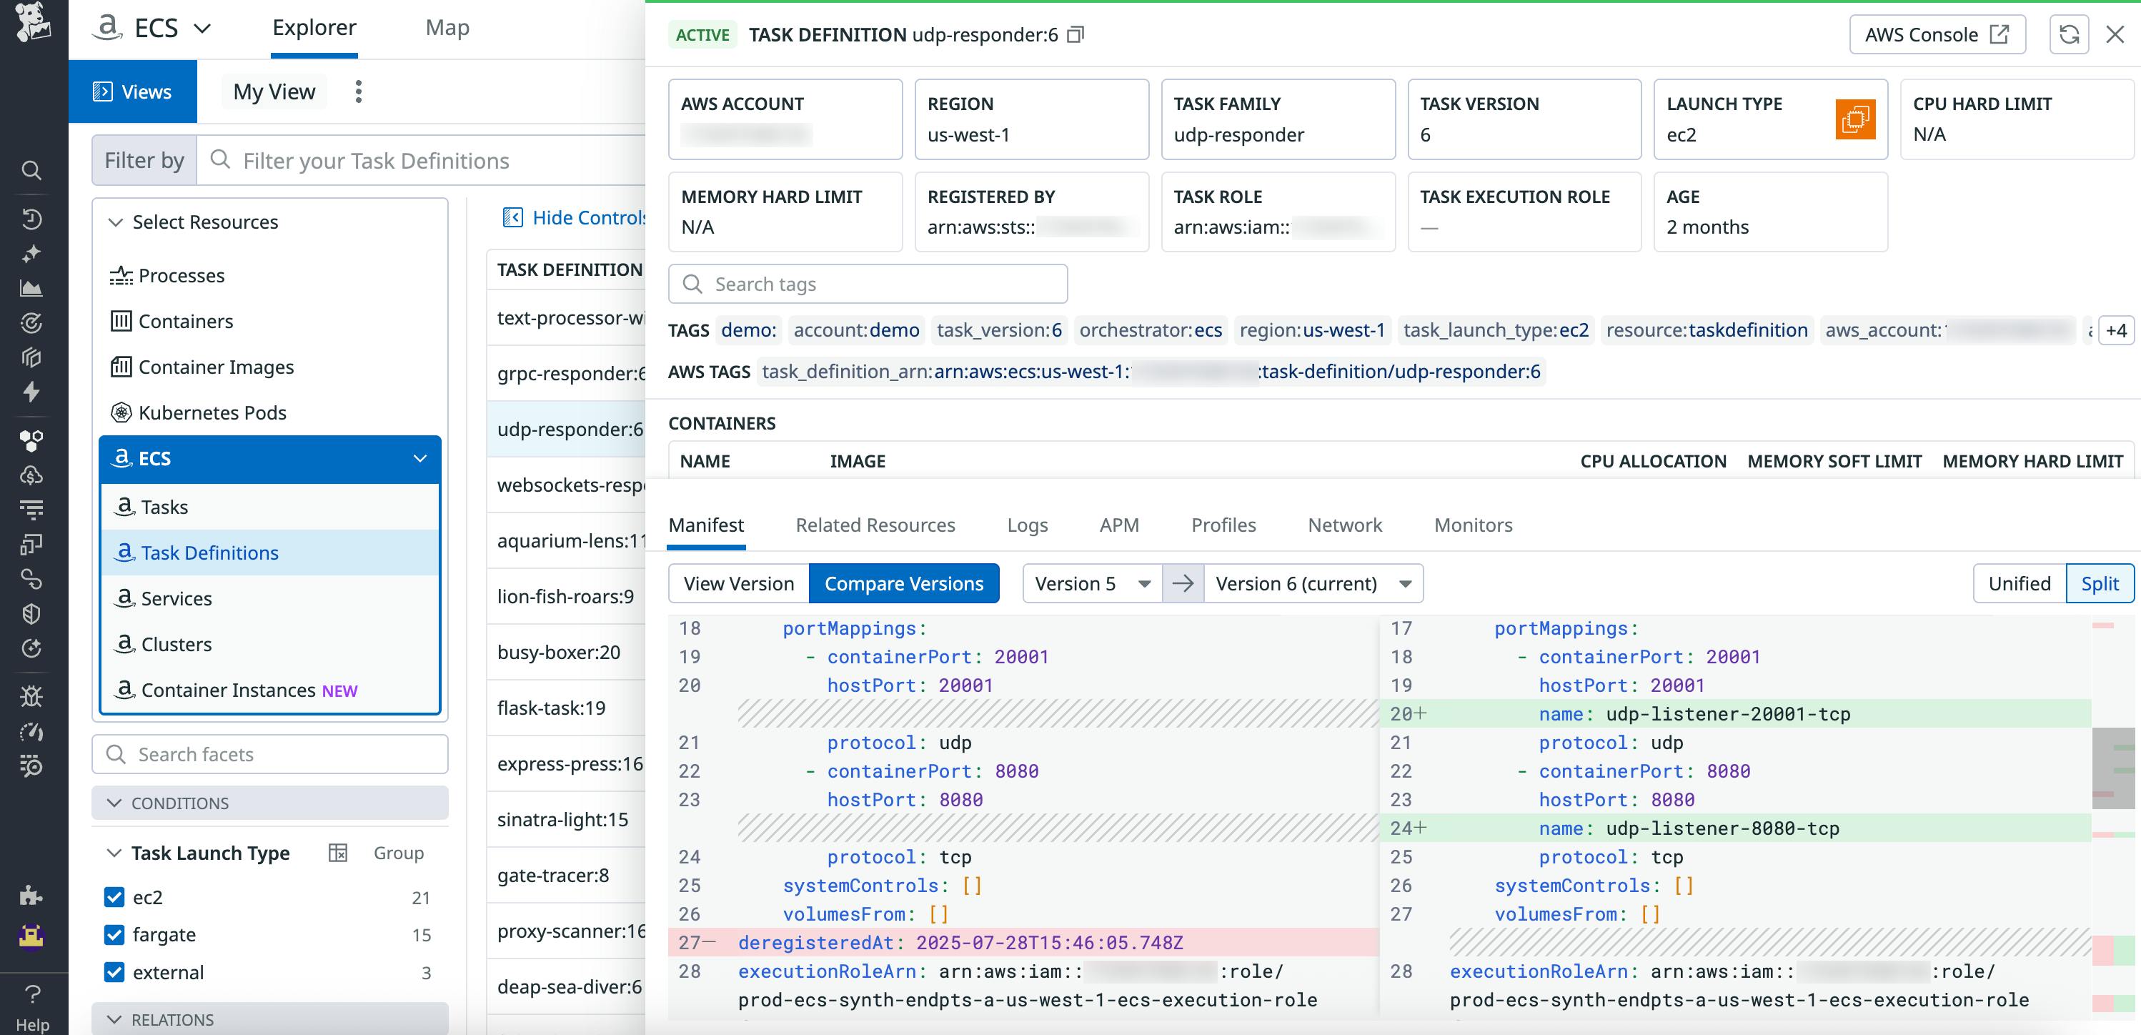Viewport: 2141px width, 1035px height.
Task: Select the bug icon in the sidebar
Action: click(31, 695)
